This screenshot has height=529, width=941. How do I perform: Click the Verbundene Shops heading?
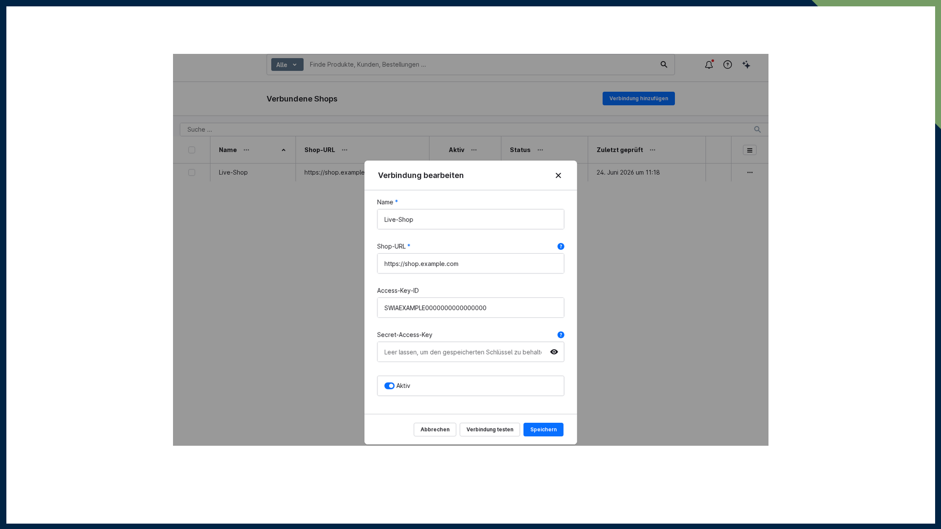pos(302,99)
